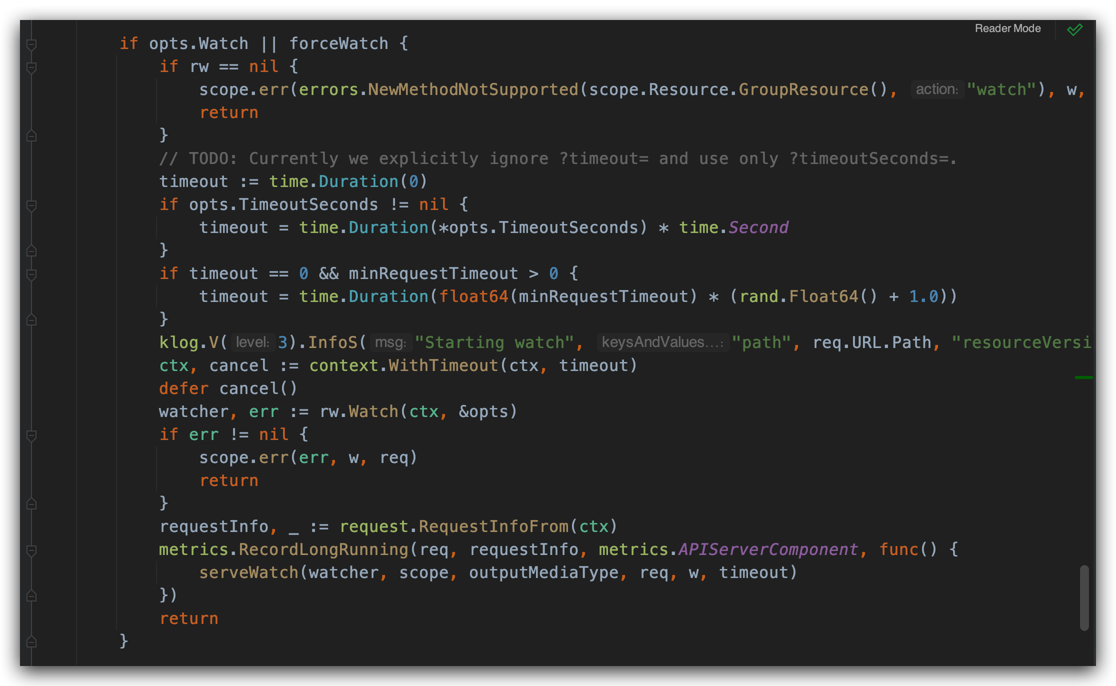Toggle Reader Mode in the editor
The height and width of the screenshot is (686, 1116).
[1007, 28]
